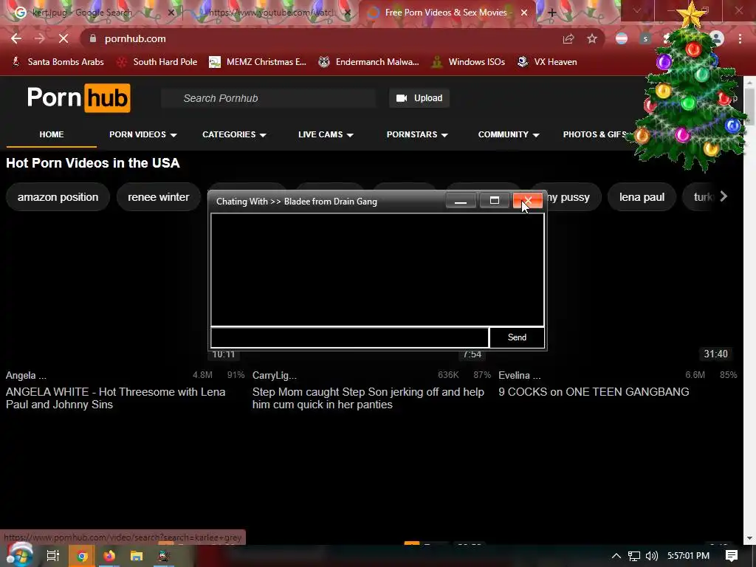Screen dimensions: 756x567
Task: Close the Google Search tab
Action: click(x=171, y=13)
